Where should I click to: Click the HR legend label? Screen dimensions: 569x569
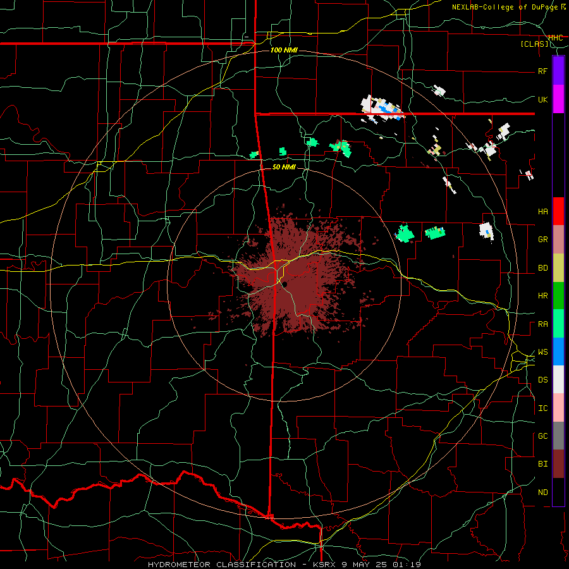(543, 296)
